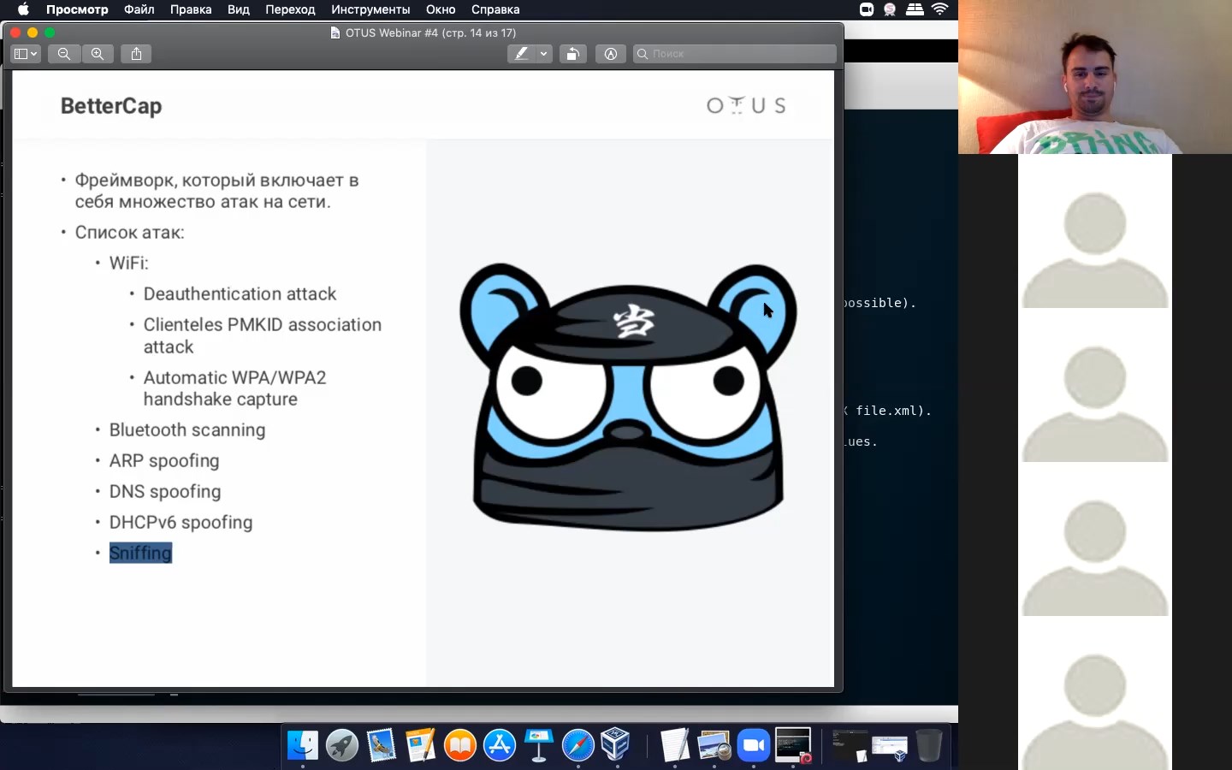Image resolution: width=1232 pixels, height=770 pixels.
Task: Open the Apple menu
Action: (23, 9)
